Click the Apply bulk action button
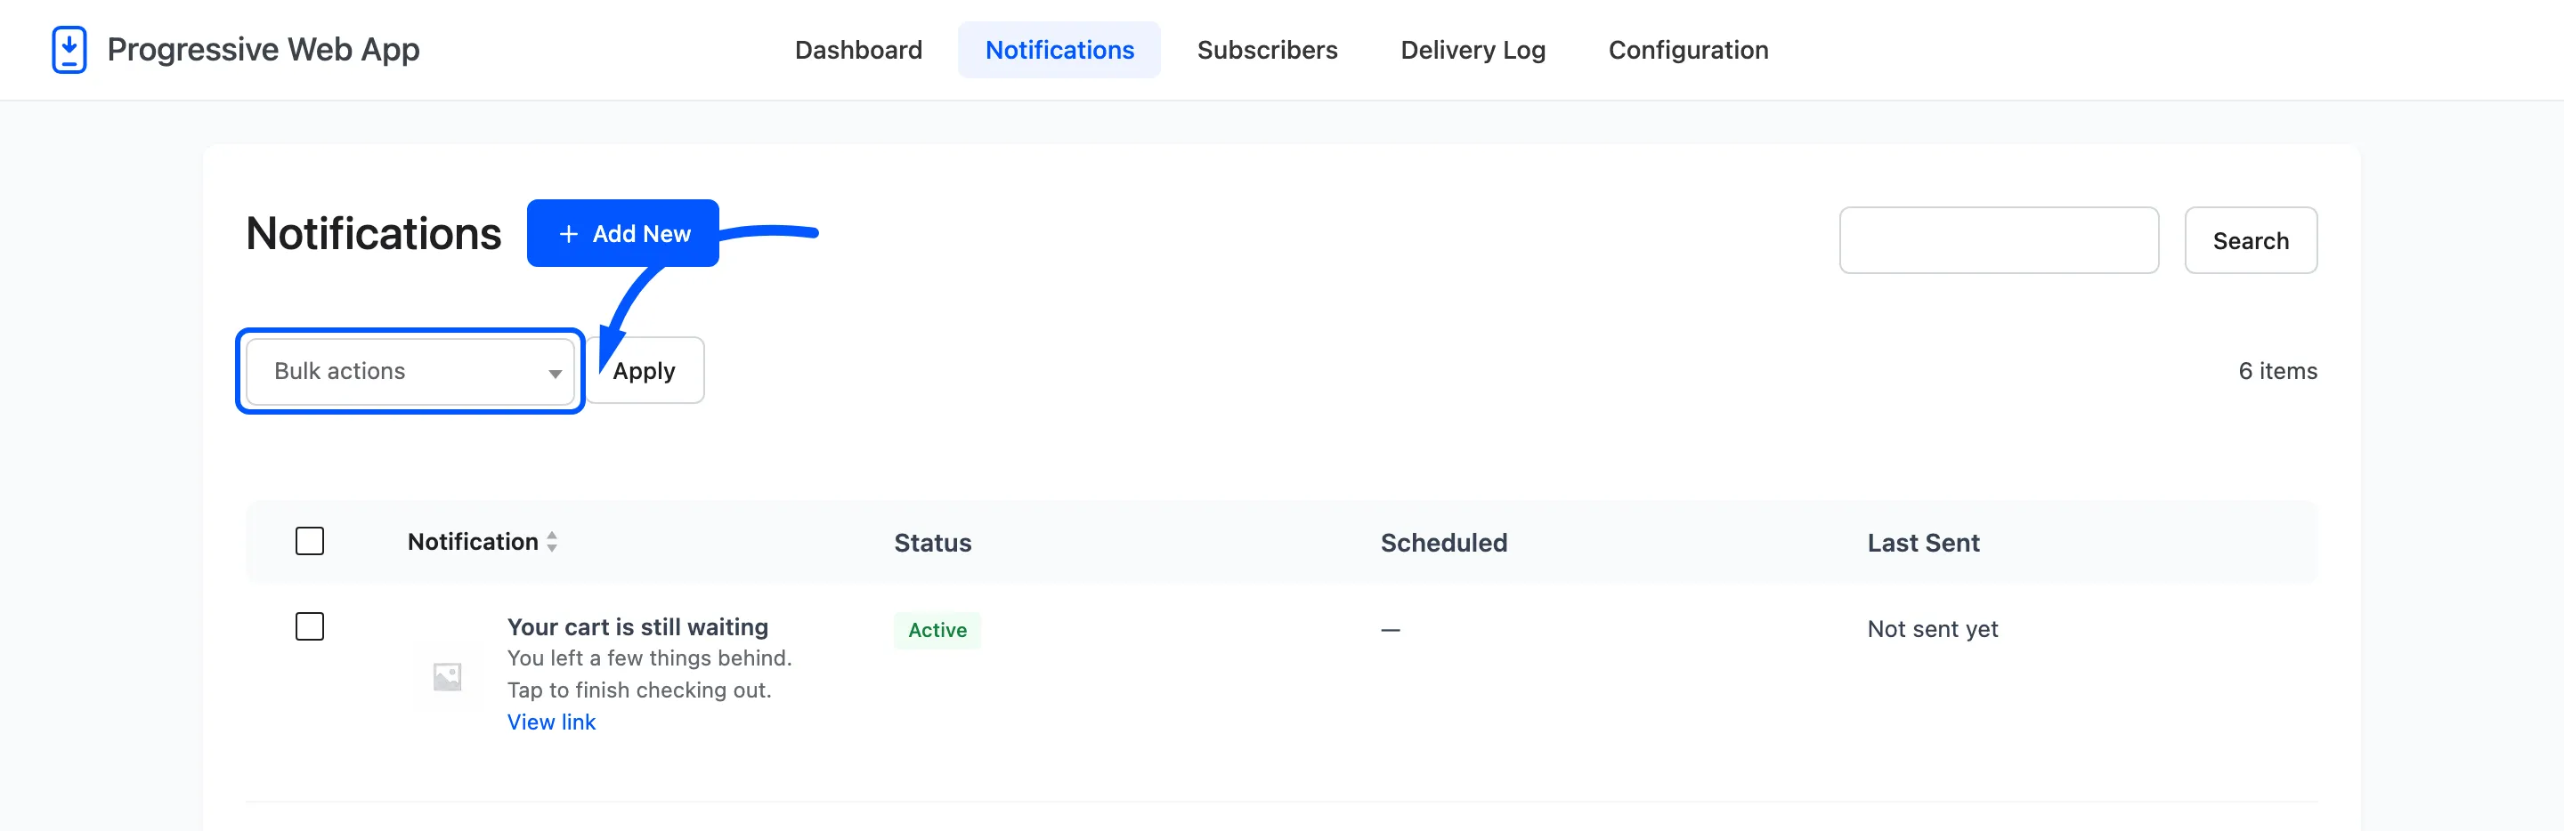The height and width of the screenshot is (831, 2564). [x=644, y=370]
